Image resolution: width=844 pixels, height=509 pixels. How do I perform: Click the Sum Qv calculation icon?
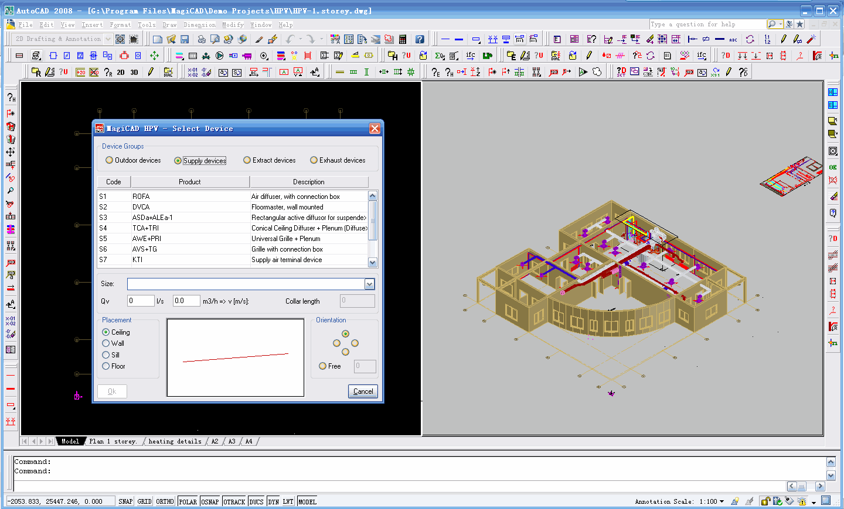(440, 56)
